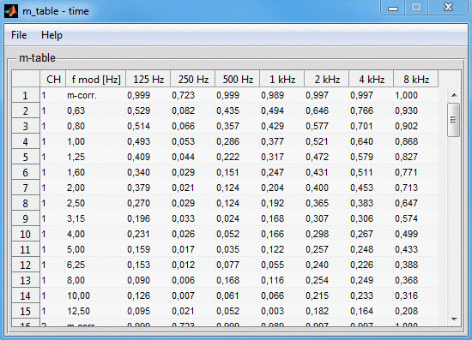Click the '0,003' cell in row 15
472x340 pixels.
(282, 311)
